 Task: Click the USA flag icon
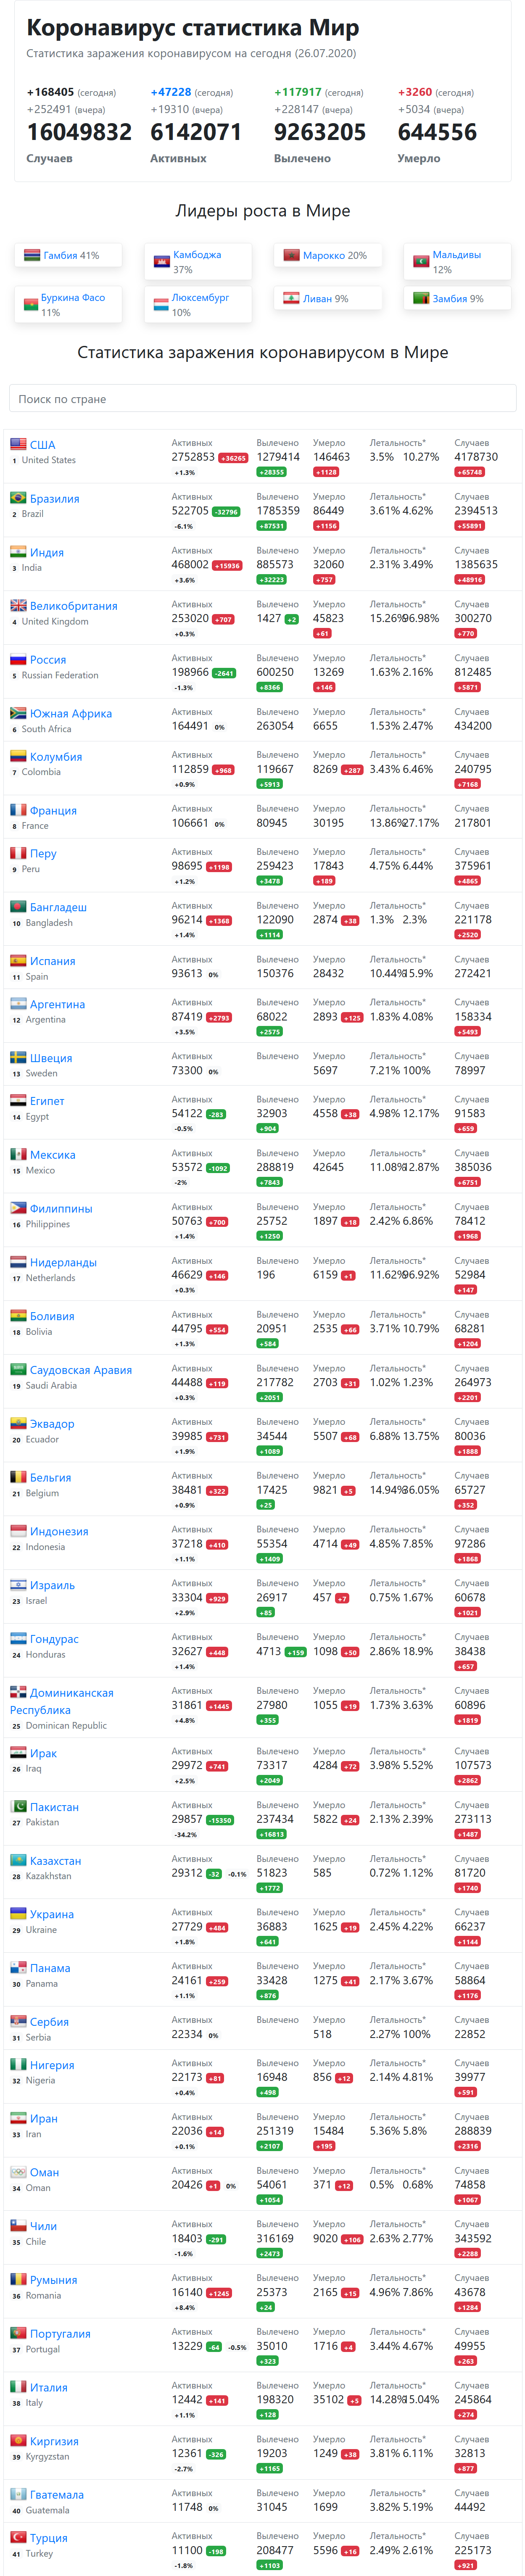[x=18, y=444]
